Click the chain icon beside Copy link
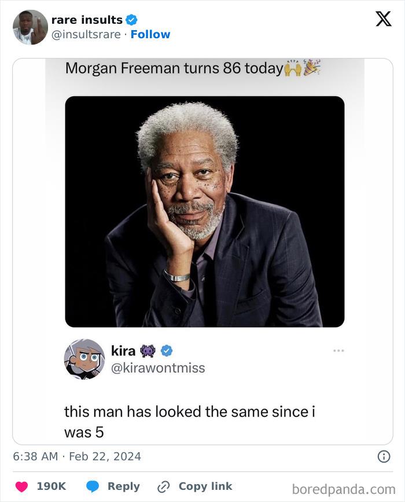 163,487
